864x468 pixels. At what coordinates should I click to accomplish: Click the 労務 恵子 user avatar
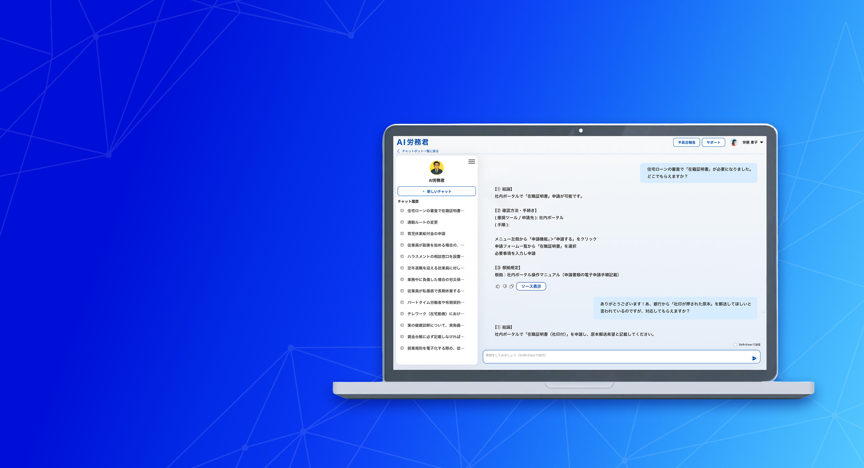[x=734, y=142]
